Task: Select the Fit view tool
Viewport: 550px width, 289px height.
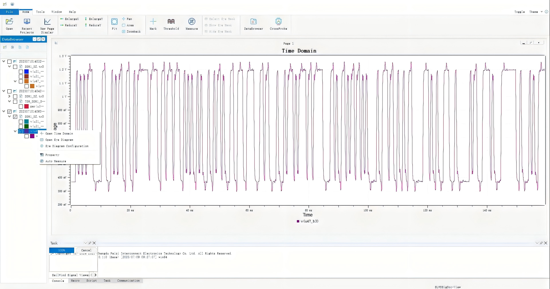Action: coord(114,22)
